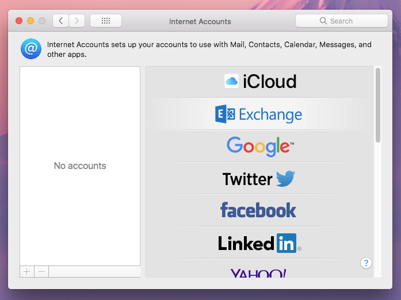The width and height of the screenshot is (401, 300).
Task: Minimize window with yellow button
Action: coord(30,21)
